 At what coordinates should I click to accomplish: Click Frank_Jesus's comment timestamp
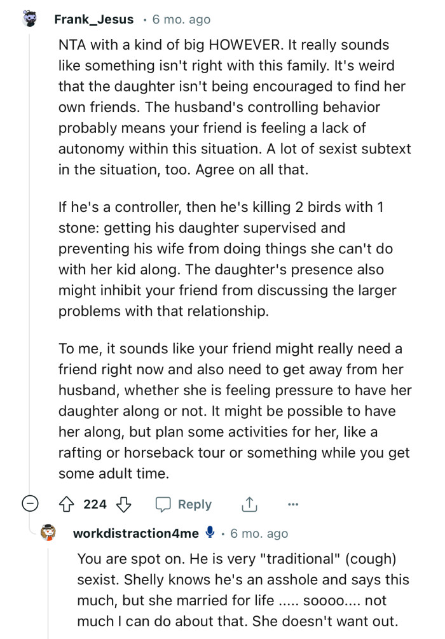[182, 19]
